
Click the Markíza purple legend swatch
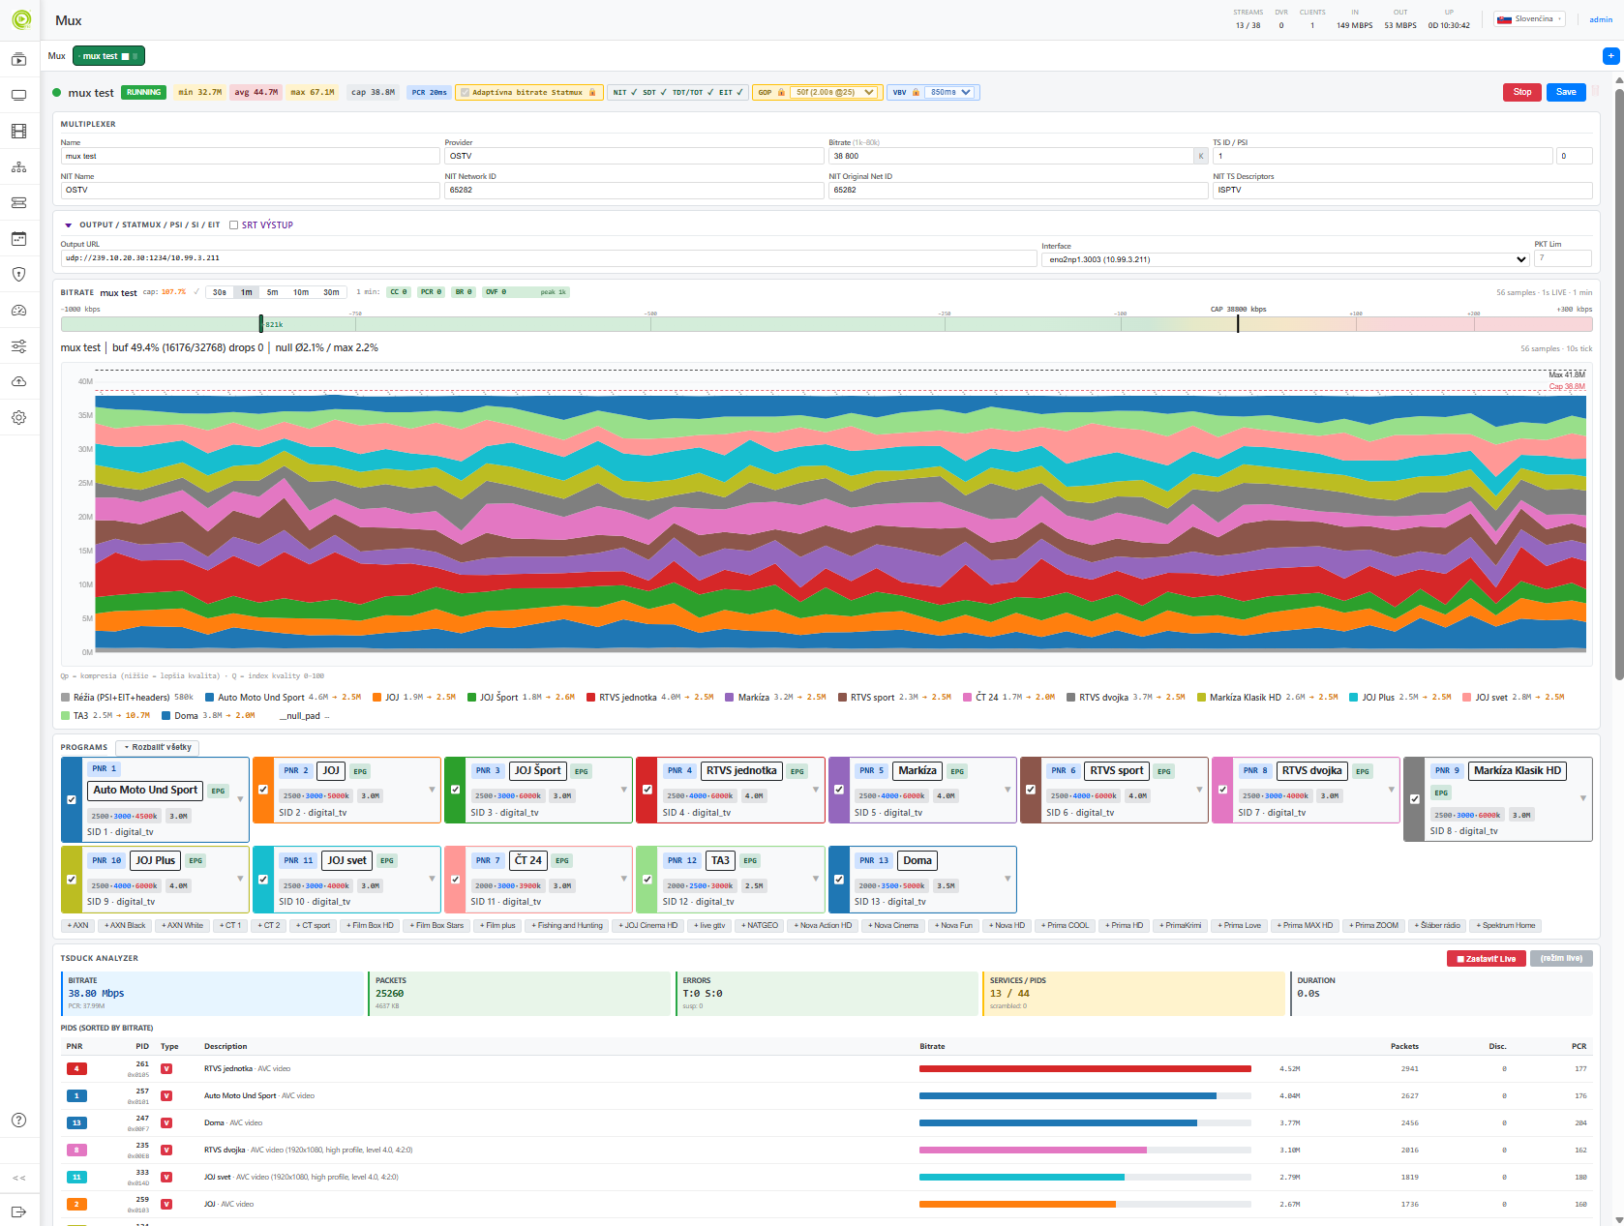tap(730, 698)
